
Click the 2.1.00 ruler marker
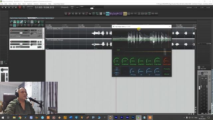pos(81,25)
